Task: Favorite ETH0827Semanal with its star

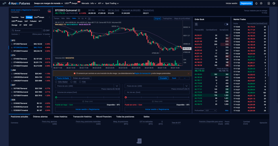Action: click(x=12, y=58)
